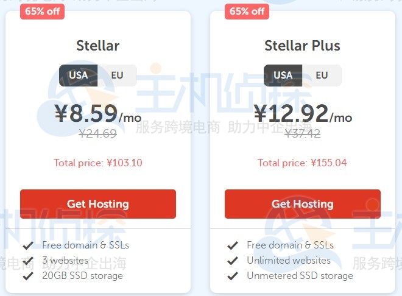The width and height of the screenshot is (402, 296).
Task: Click the 65% off badge on Stellar card
Action: [42, 11]
